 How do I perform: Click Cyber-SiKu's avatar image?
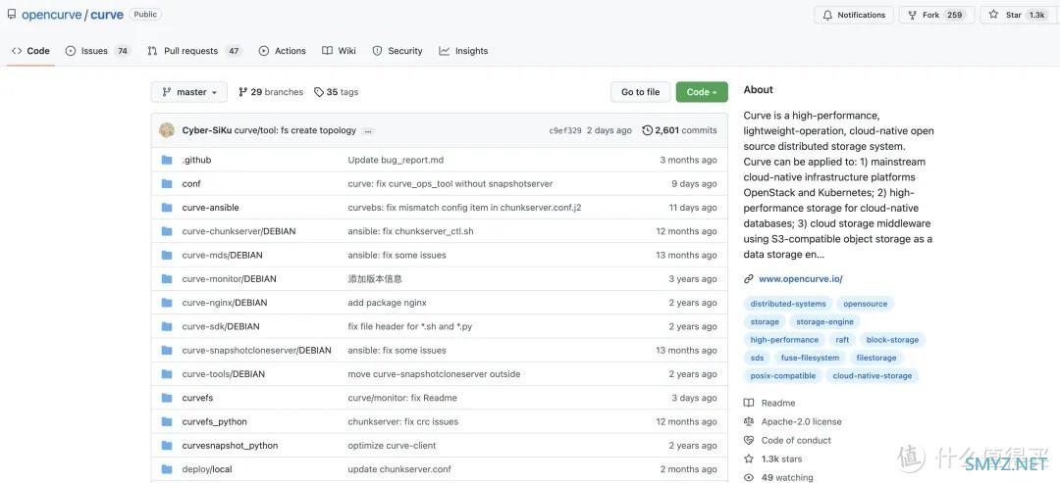point(167,130)
